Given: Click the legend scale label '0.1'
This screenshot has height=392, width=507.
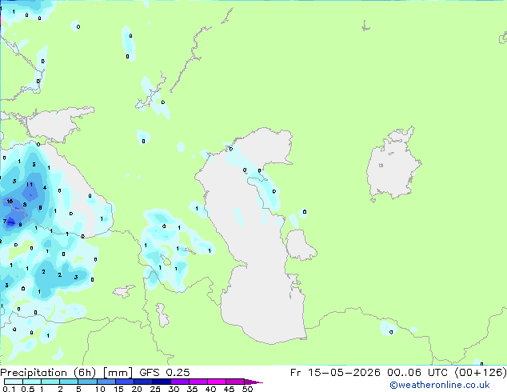Looking at the screenshot, I should point(9,389).
